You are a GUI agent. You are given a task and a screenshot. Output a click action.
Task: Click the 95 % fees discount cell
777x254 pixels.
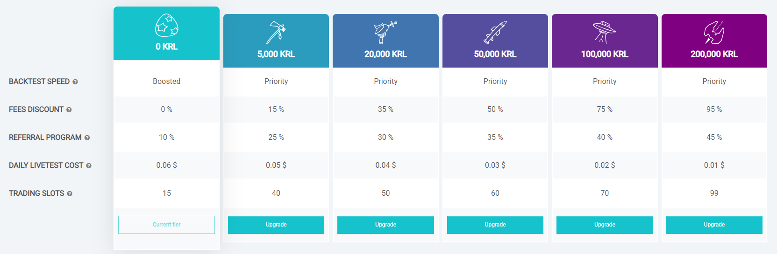(x=714, y=109)
